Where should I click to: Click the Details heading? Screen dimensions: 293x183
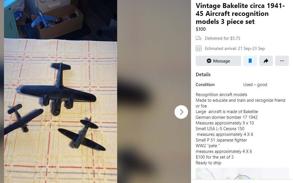tap(203, 74)
